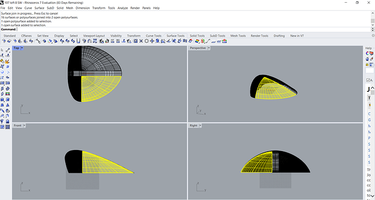Open the 'P' link in Help panel
Image resolution: width=375 pixels, height=200 pixels.
point(369,138)
